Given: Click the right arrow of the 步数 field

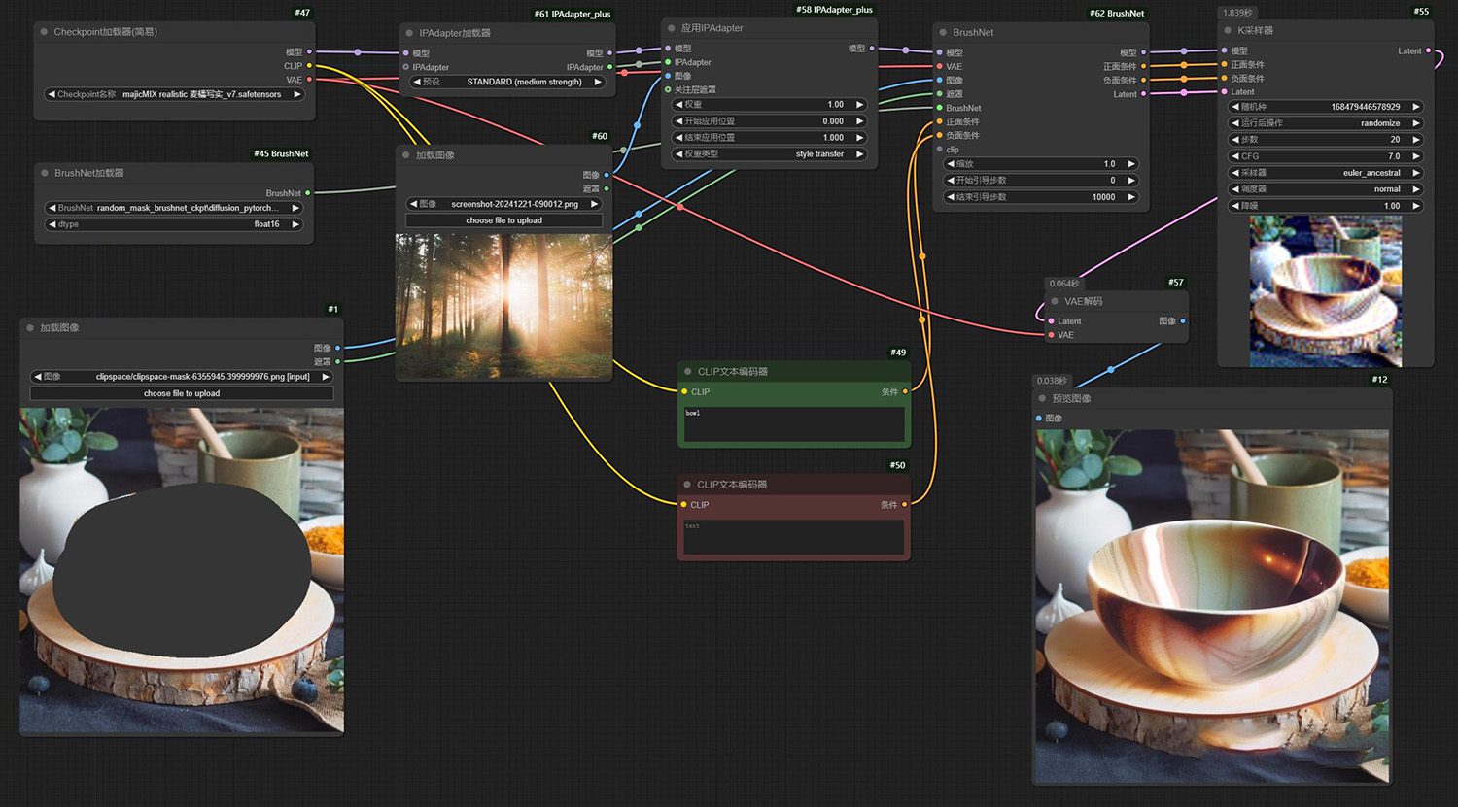Looking at the screenshot, I should pos(1416,140).
